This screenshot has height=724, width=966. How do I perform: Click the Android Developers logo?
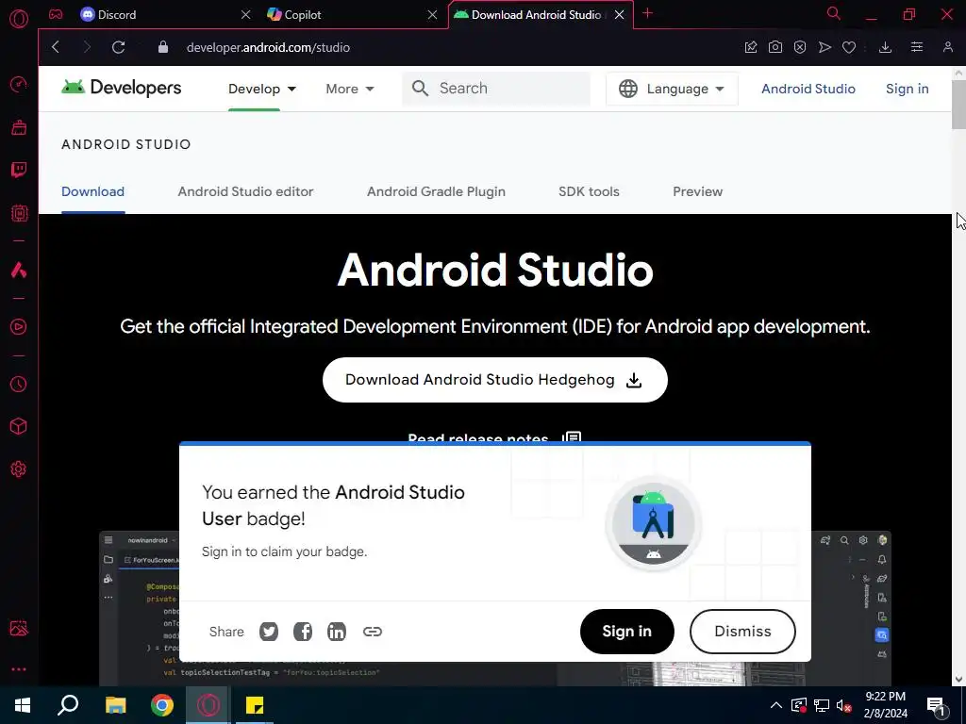(122, 88)
